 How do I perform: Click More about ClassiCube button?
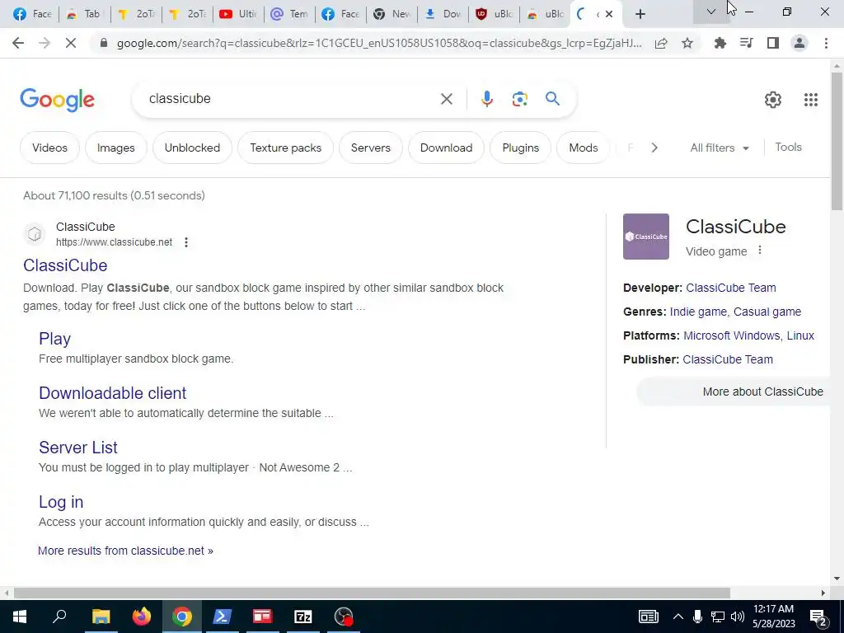click(734, 392)
